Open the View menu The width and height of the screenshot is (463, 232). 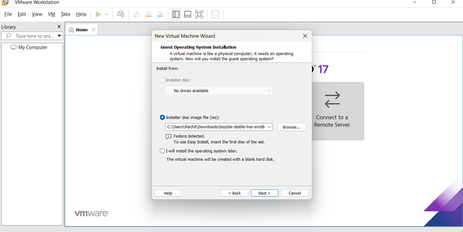[37, 14]
